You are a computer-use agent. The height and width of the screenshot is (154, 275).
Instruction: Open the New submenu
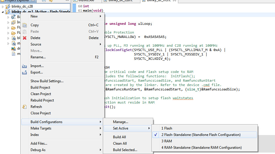pos(62,16)
